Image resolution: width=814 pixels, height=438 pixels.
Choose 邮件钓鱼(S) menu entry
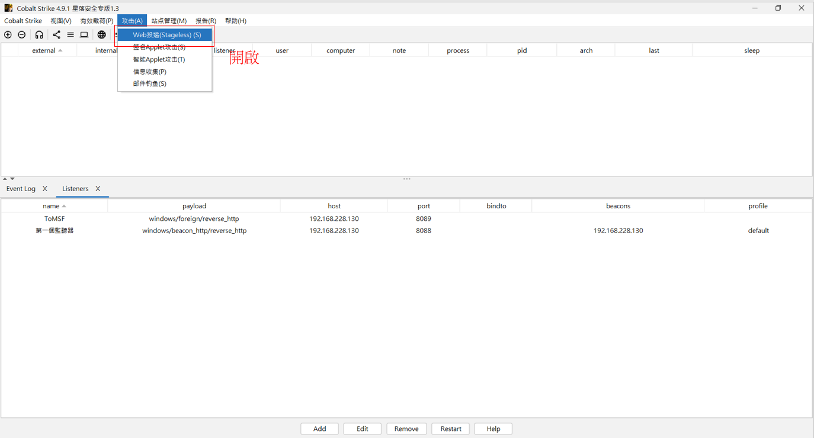click(x=165, y=83)
